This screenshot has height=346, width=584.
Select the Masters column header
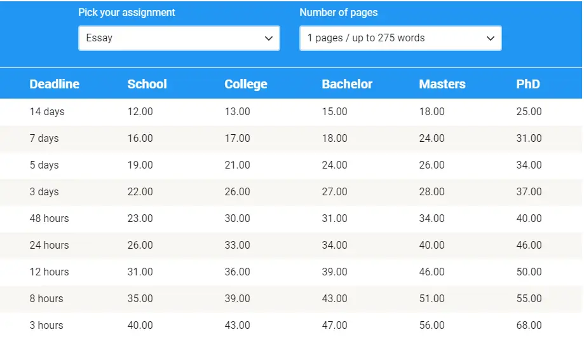point(442,84)
